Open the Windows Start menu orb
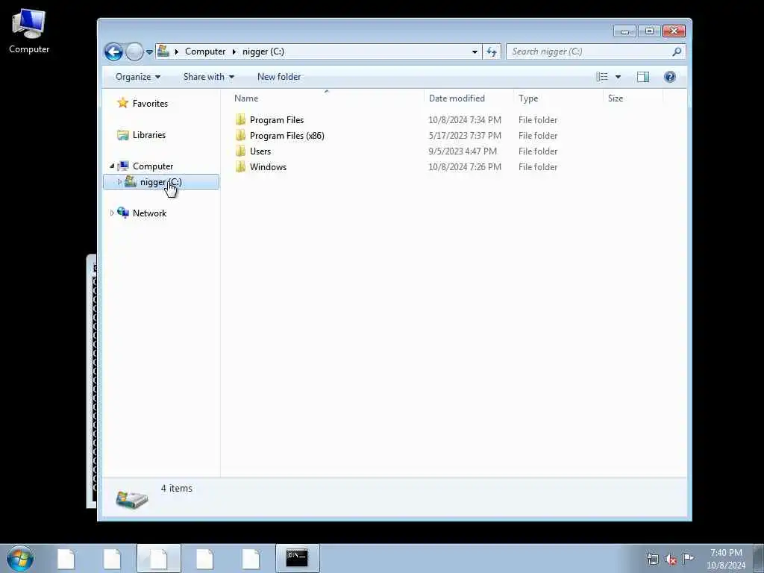The width and height of the screenshot is (764, 573). (20, 558)
